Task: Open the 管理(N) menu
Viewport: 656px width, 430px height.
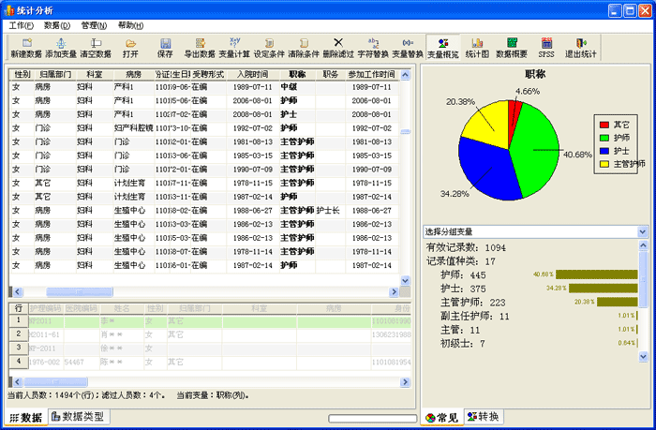Action: tap(94, 25)
